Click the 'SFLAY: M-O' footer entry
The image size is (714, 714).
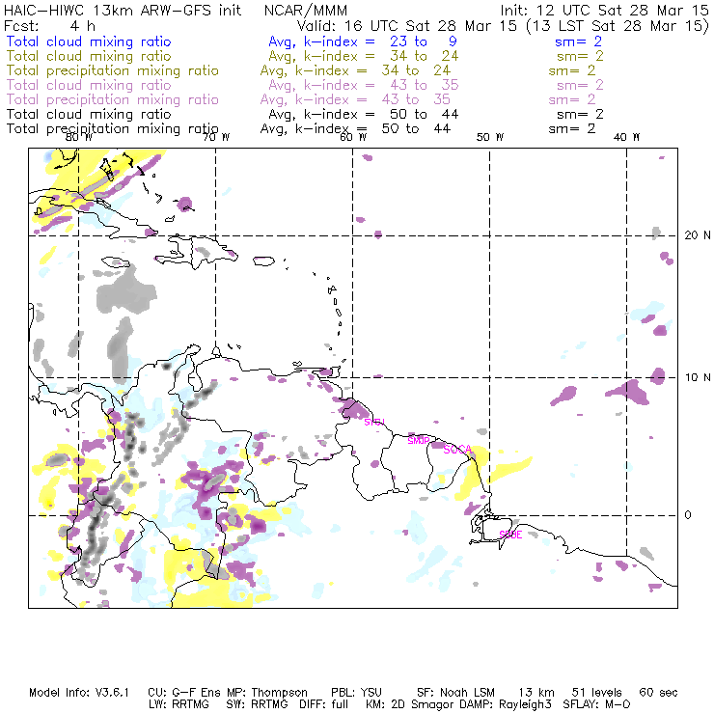point(596,704)
